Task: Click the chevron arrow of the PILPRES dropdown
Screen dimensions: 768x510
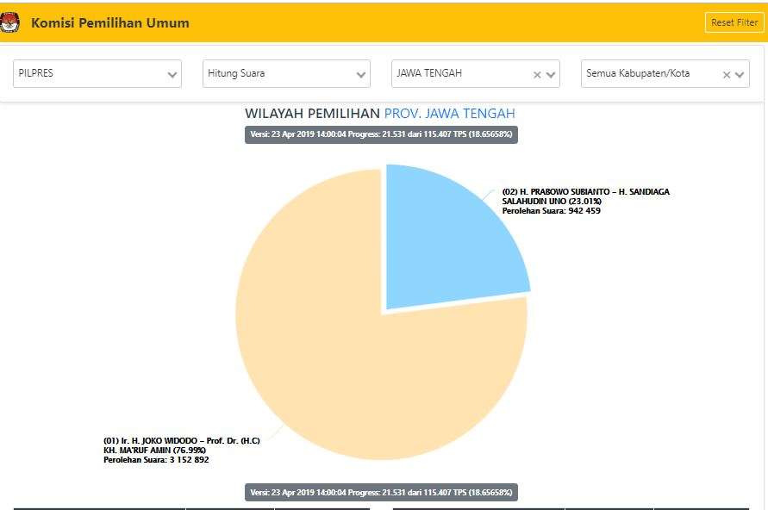Action: 172,75
